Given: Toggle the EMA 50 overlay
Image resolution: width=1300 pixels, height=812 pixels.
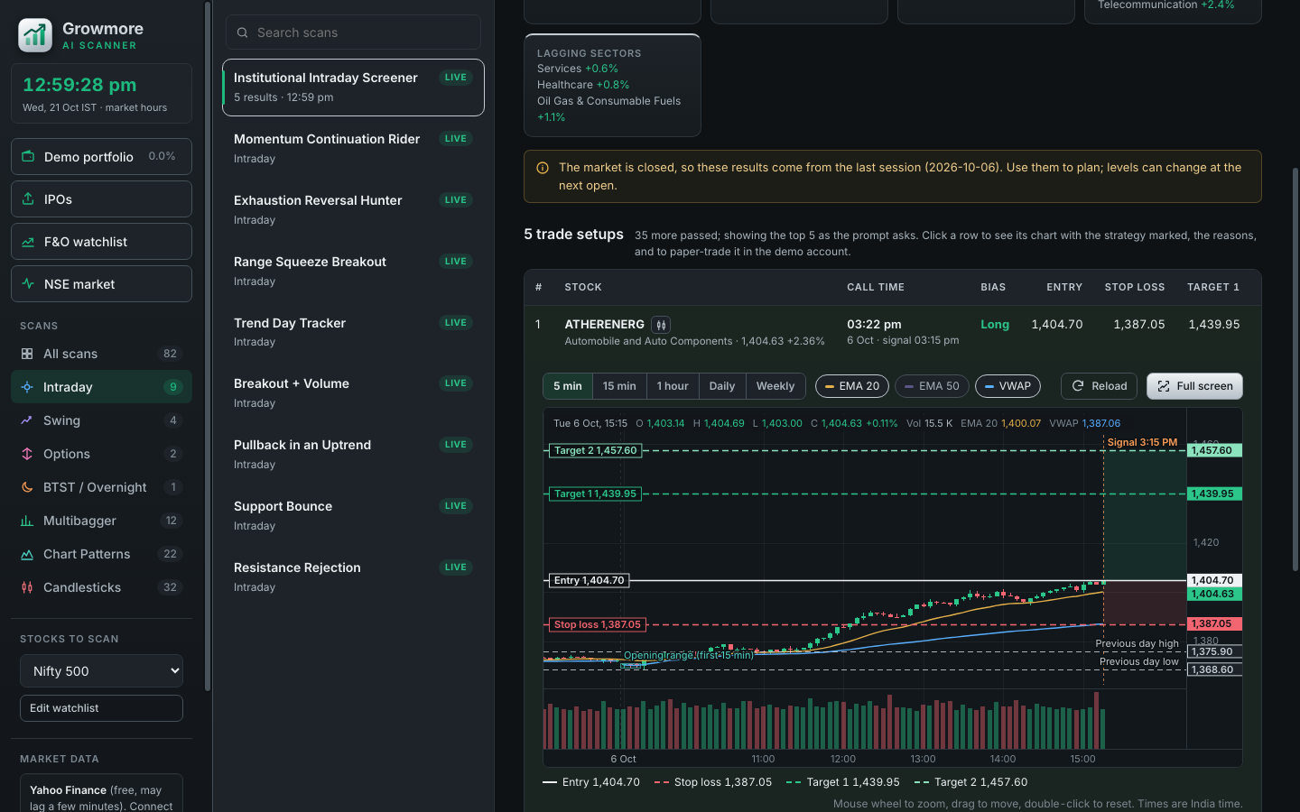Looking at the screenshot, I should [x=933, y=386].
